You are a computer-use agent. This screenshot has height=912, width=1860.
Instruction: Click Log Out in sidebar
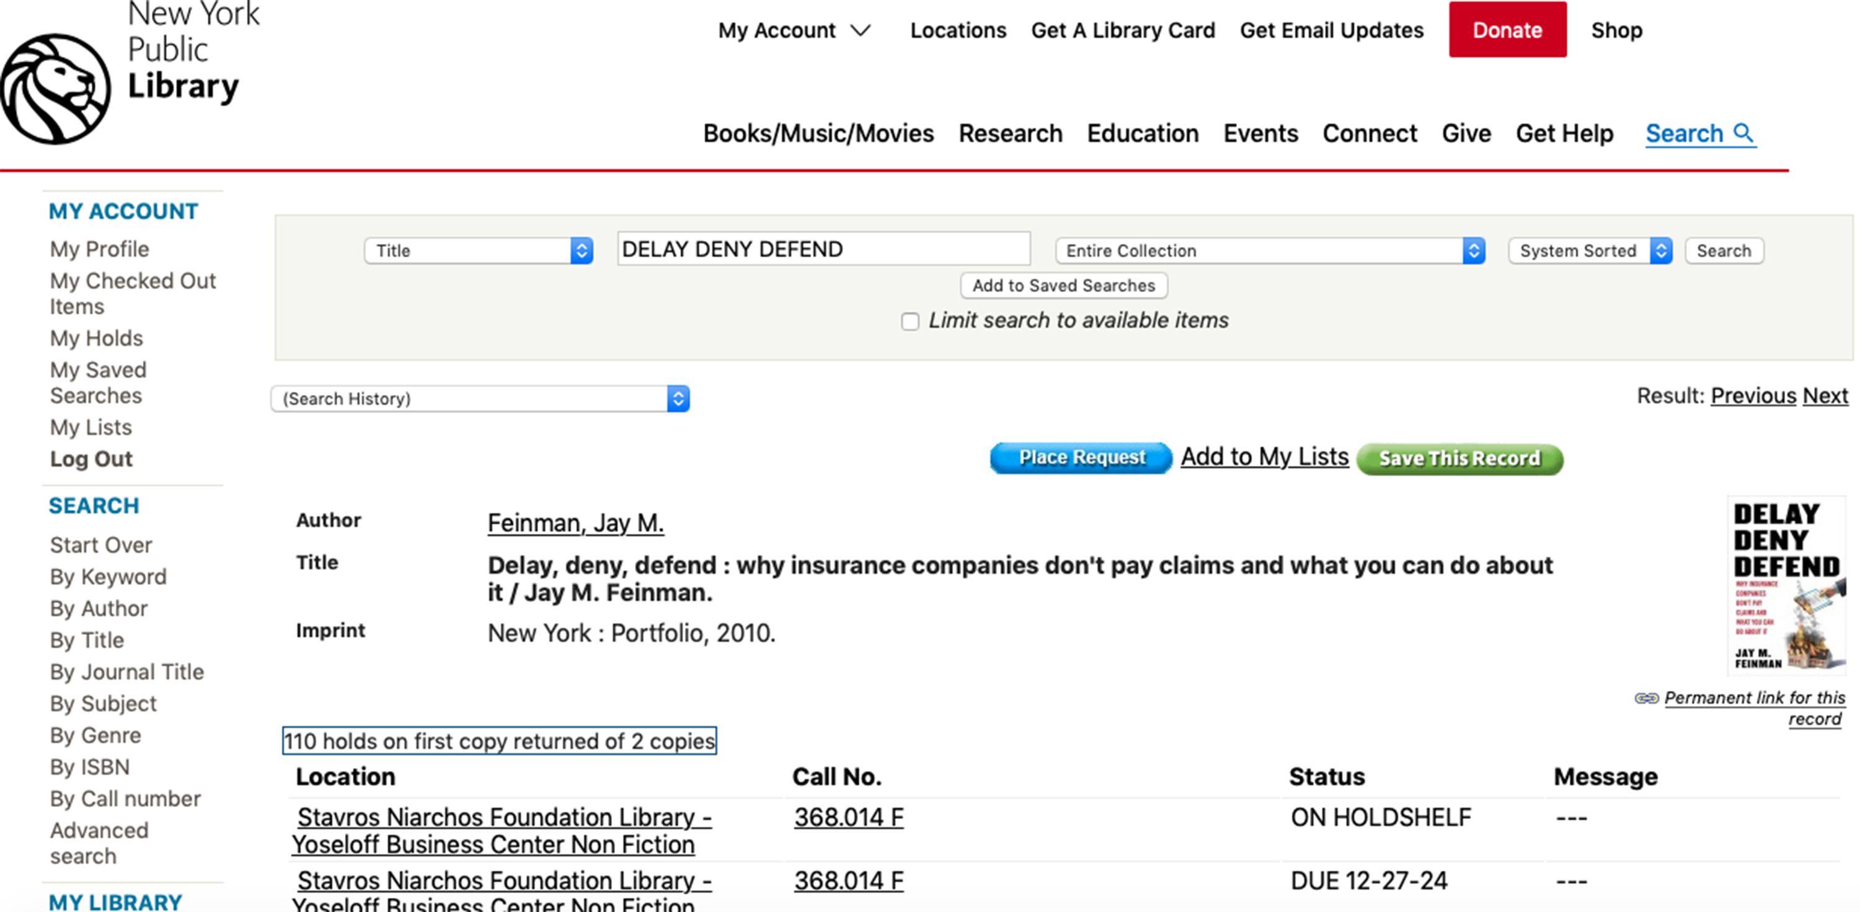point(91,459)
